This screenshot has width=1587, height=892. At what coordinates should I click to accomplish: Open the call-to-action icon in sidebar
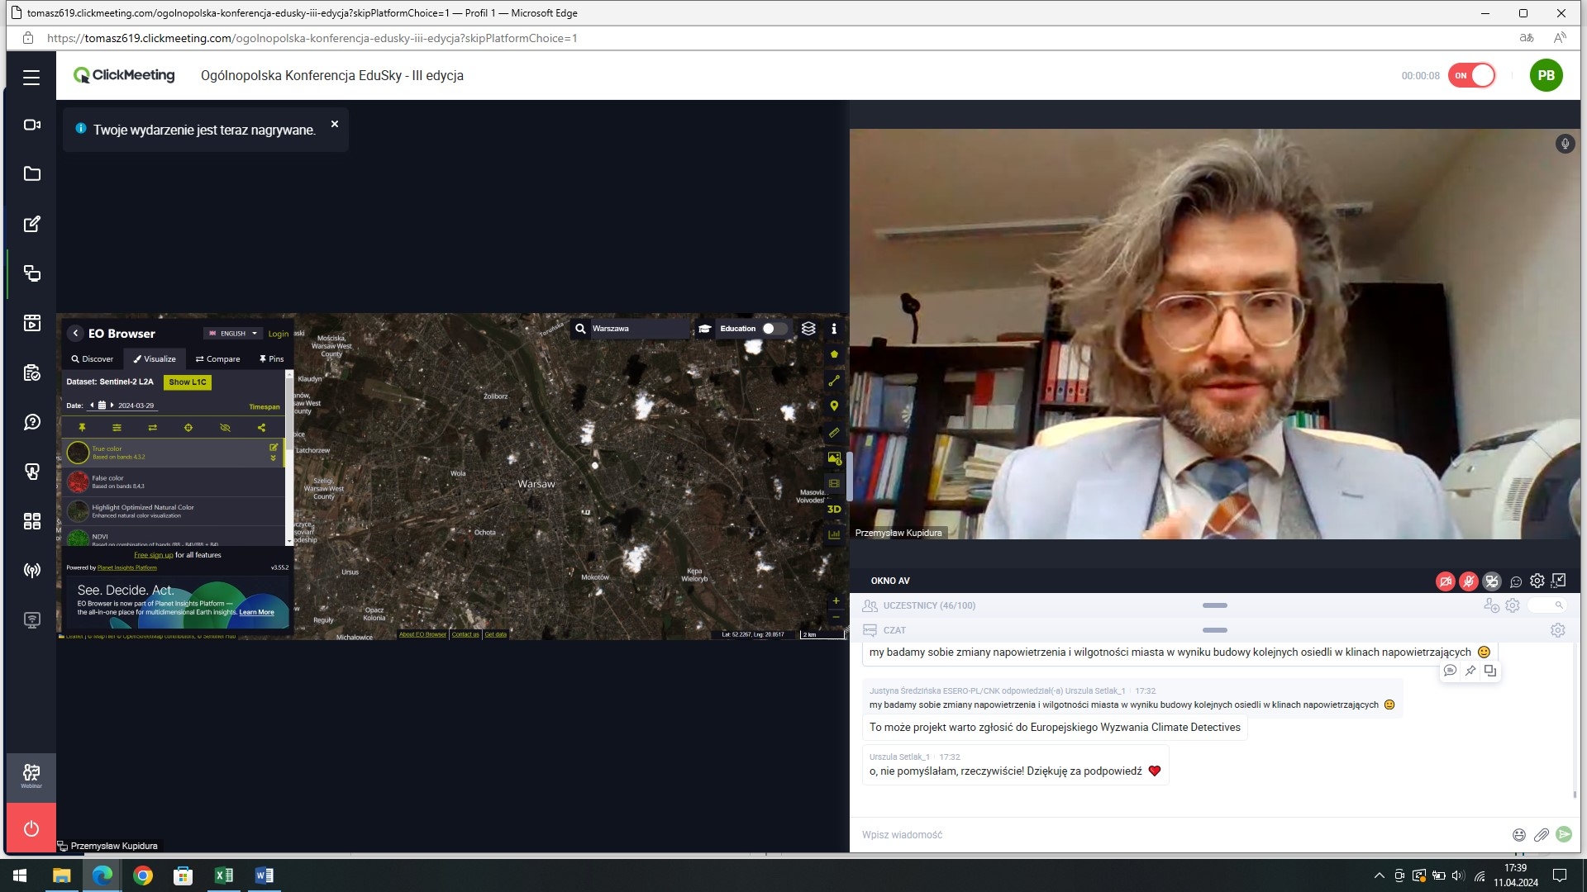click(x=31, y=472)
